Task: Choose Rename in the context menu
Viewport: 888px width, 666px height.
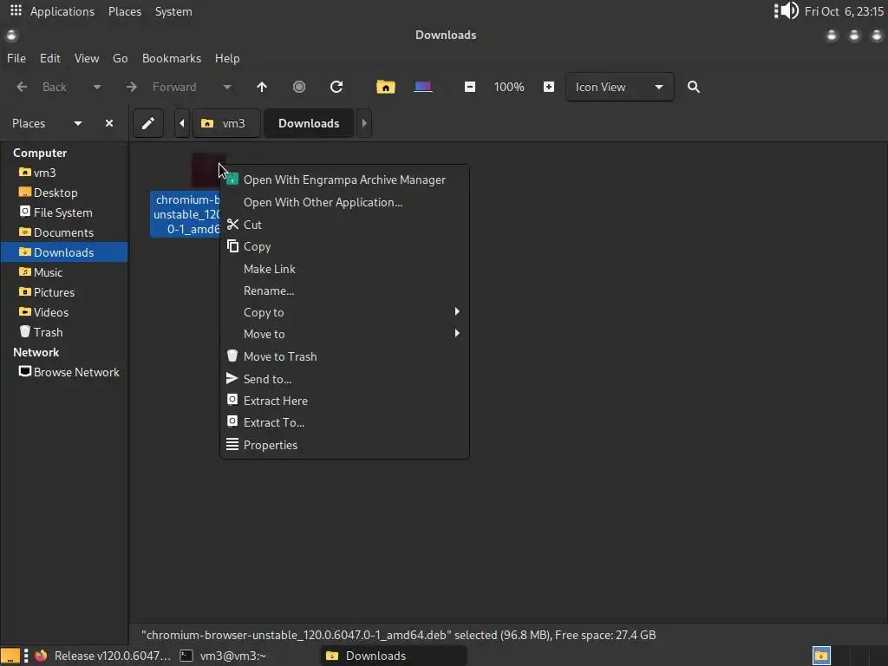Action: point(344,291)
